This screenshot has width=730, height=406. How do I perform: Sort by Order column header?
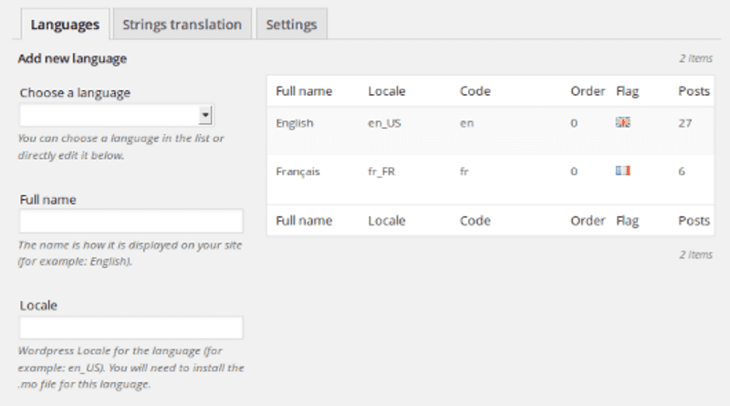(588, 91)
